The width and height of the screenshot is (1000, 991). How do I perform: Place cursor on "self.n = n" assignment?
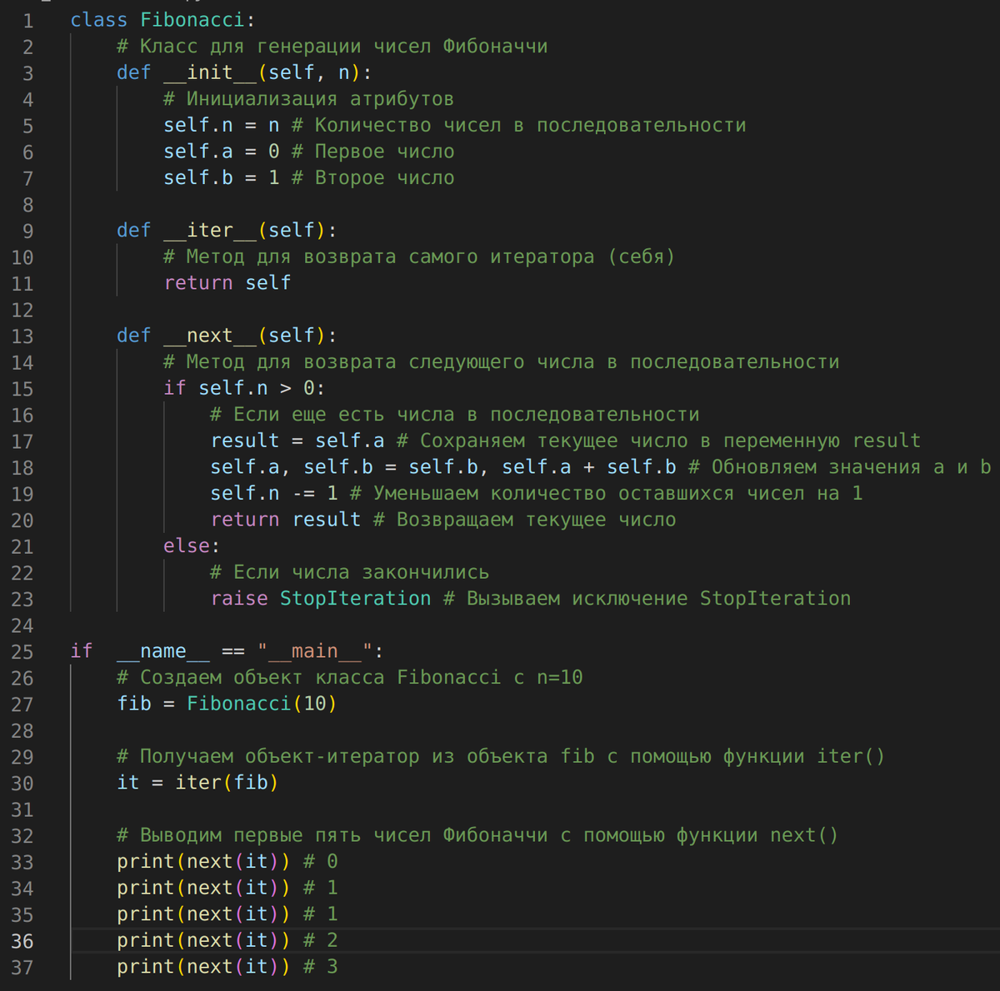pyautogui.click(x=222, y=126)
